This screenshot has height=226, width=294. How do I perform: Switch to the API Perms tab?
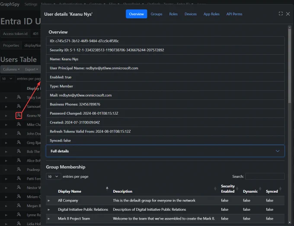click(234, 14)
